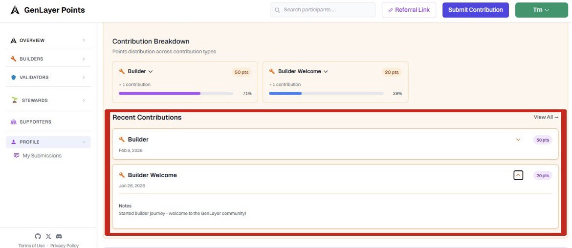Click the magnifier icon in search box

pos(277,10)
